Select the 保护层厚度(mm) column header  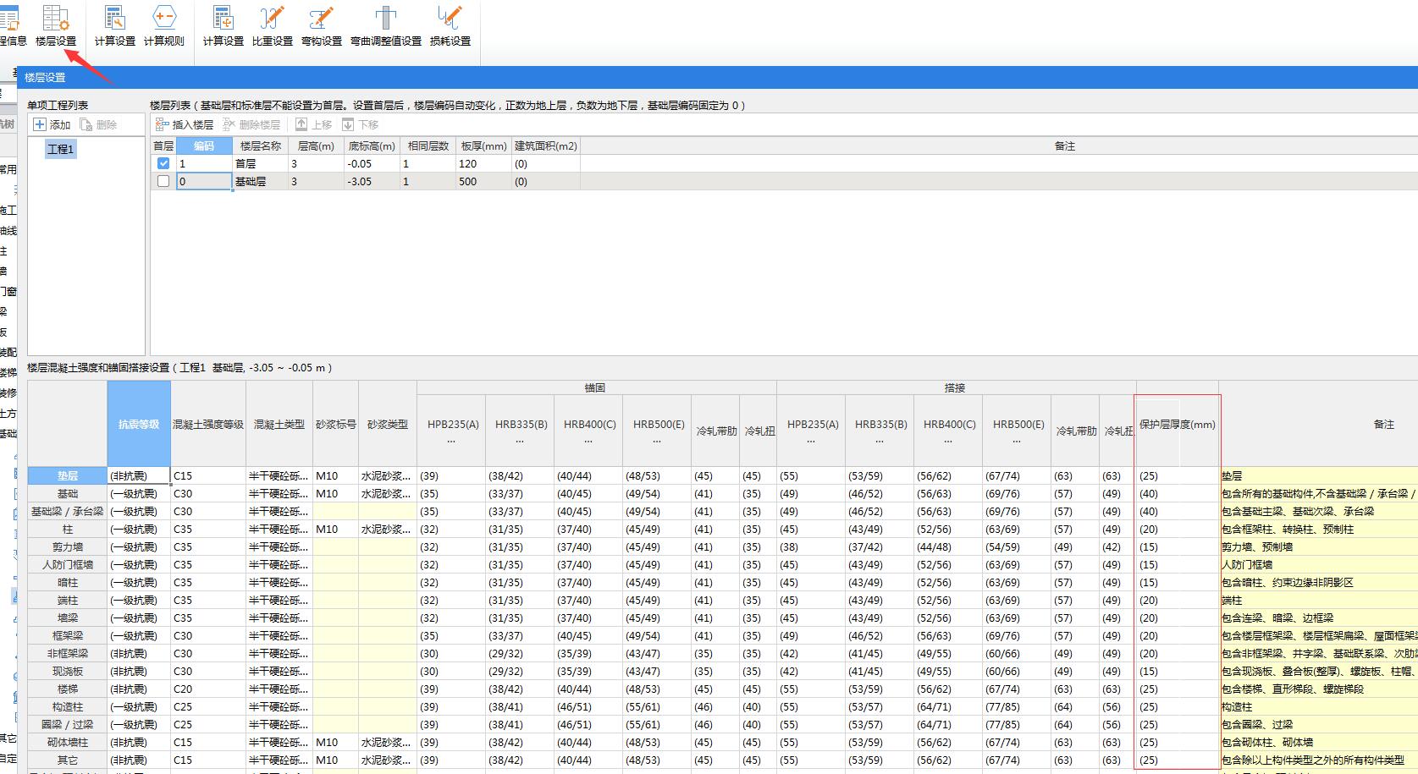point(1177,424)
